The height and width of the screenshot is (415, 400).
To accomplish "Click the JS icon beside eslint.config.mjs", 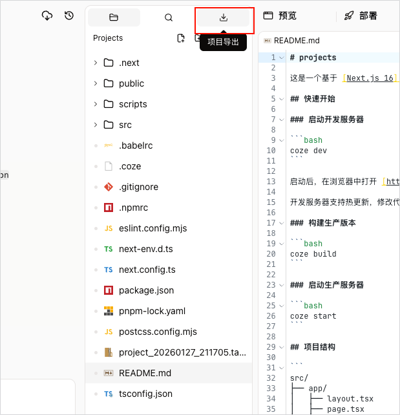I will (x=109, y=228).
